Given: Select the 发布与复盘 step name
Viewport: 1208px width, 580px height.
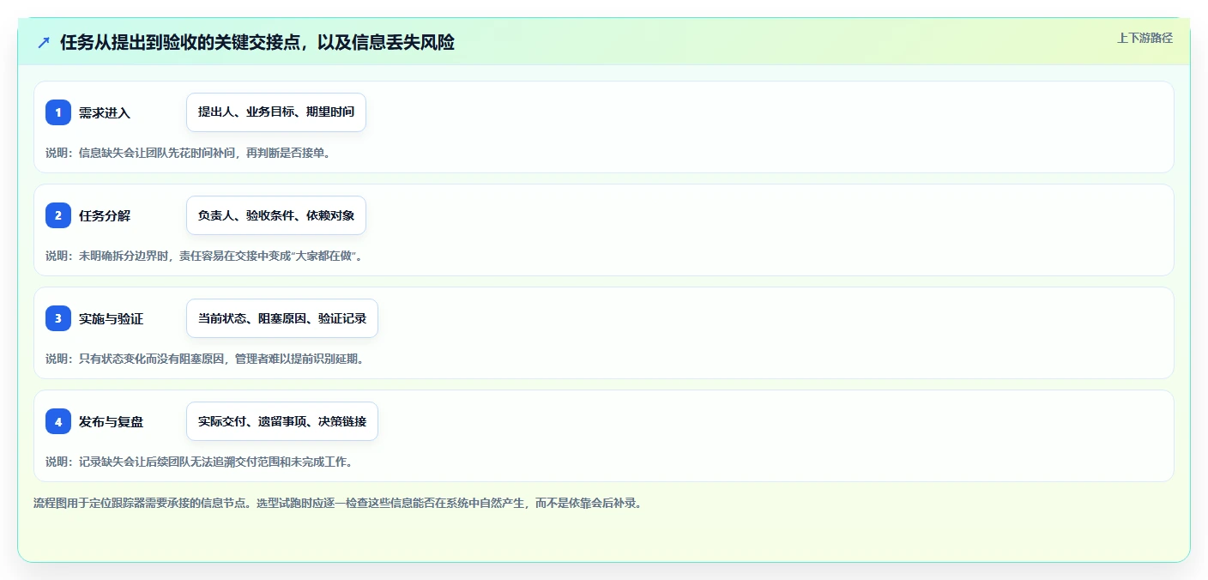Looking at the screenshot, I should click(112, 421).
